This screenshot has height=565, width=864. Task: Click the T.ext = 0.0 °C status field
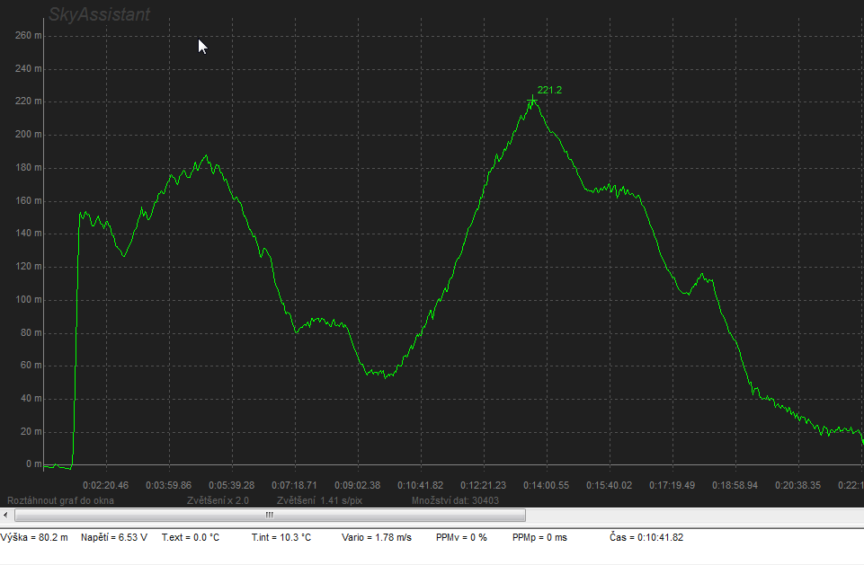click(191, 537)
